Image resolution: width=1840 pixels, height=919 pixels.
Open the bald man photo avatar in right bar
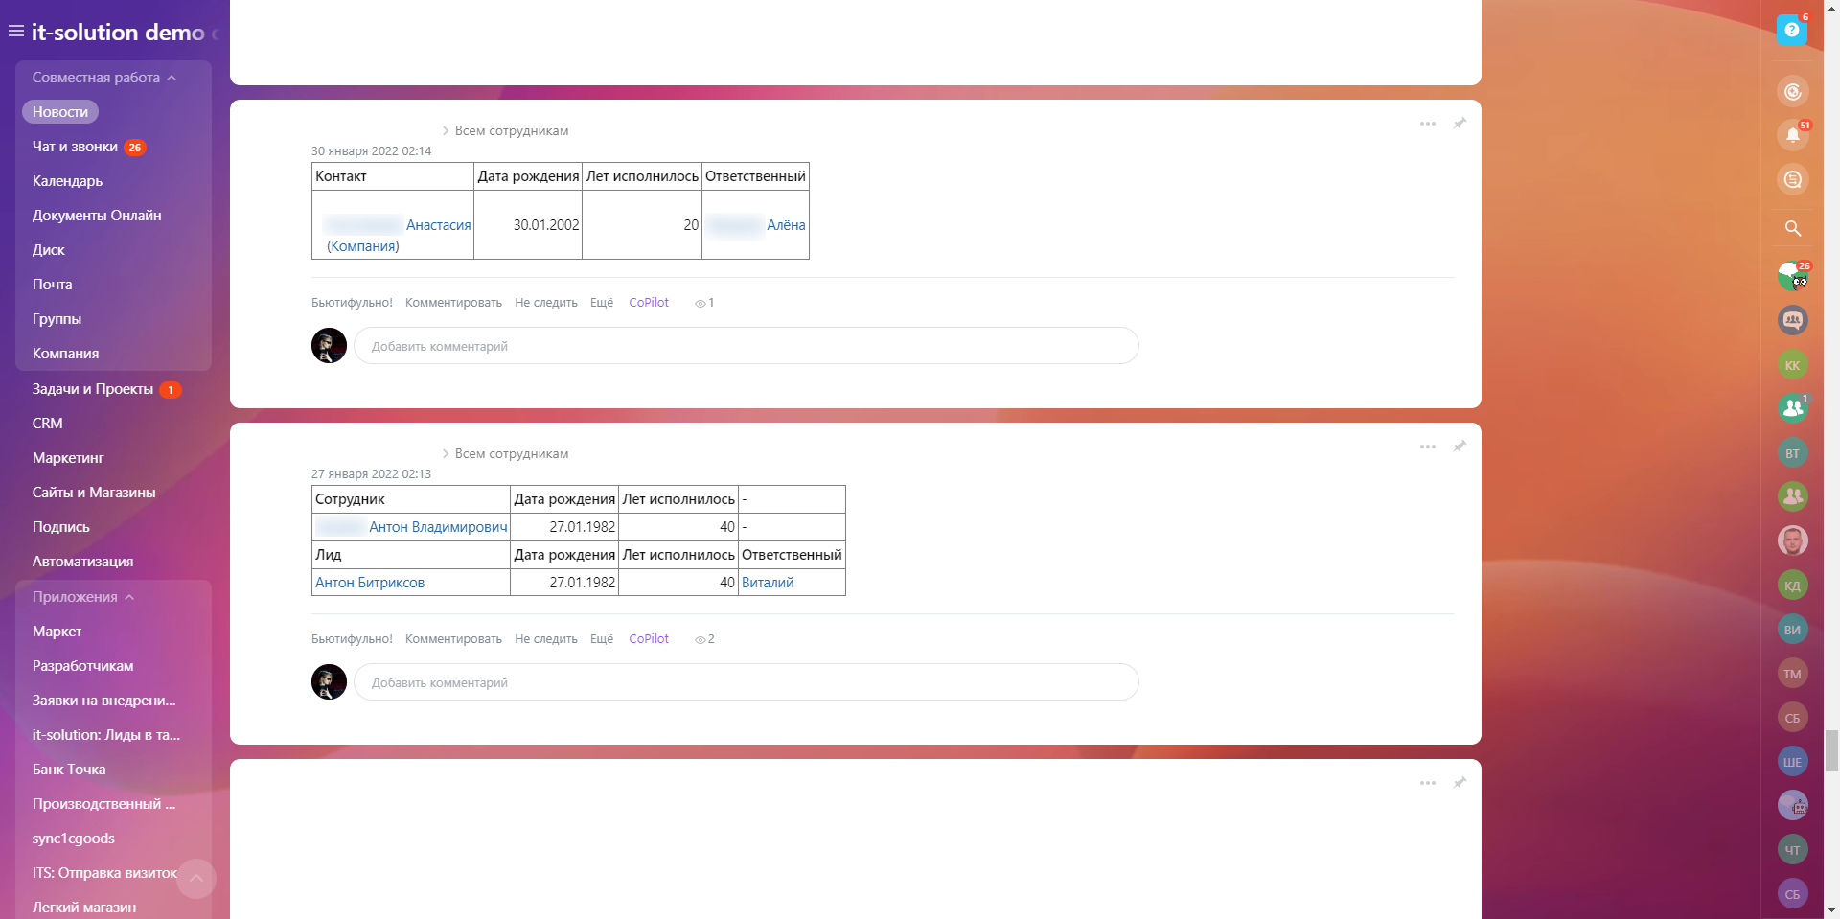1793,540
